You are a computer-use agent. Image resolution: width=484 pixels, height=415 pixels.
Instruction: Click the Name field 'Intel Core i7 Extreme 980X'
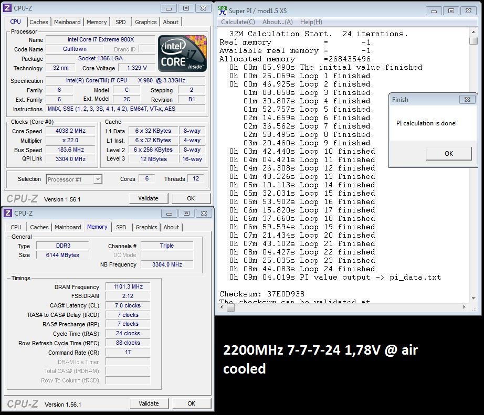tap(101, 39)
